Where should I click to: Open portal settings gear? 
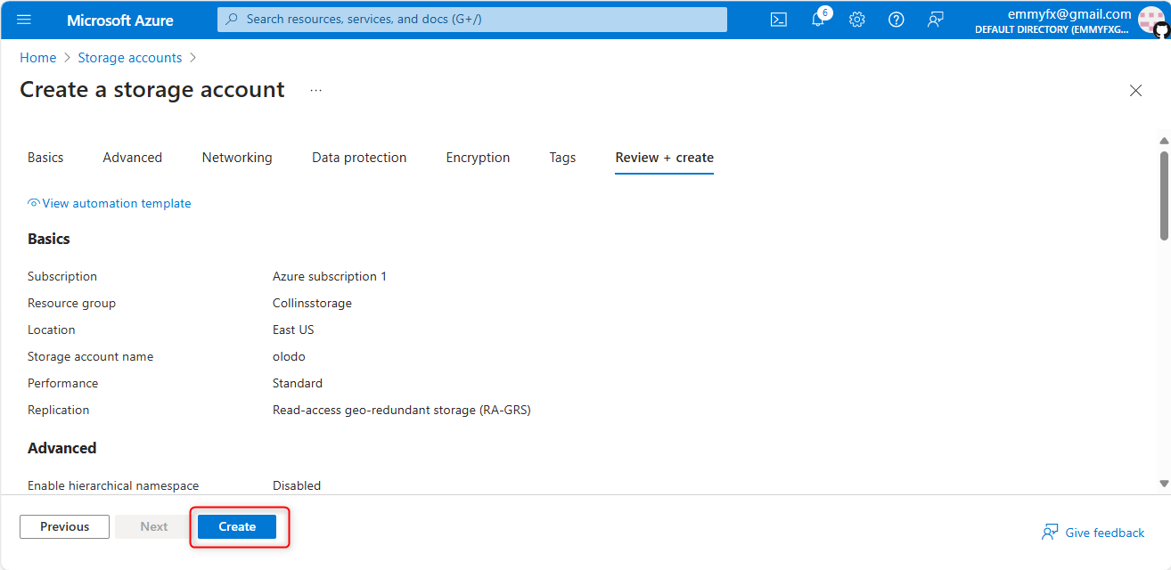[x=857, y=20]
